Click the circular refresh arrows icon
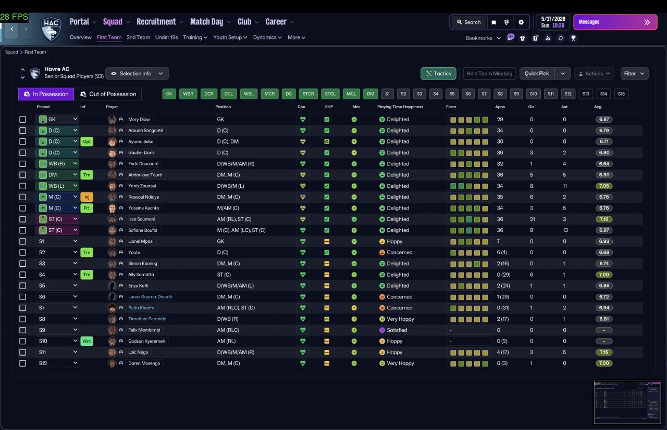 point(561,38)
